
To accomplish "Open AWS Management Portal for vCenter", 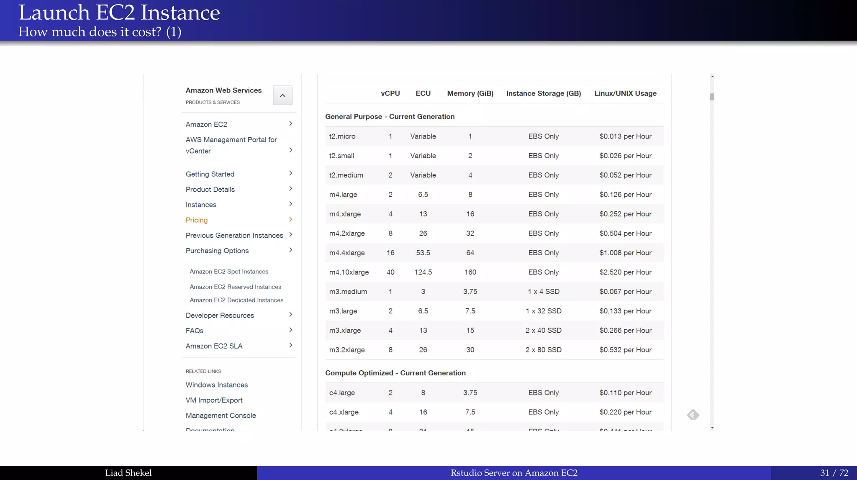I will (x=231, y=145).
